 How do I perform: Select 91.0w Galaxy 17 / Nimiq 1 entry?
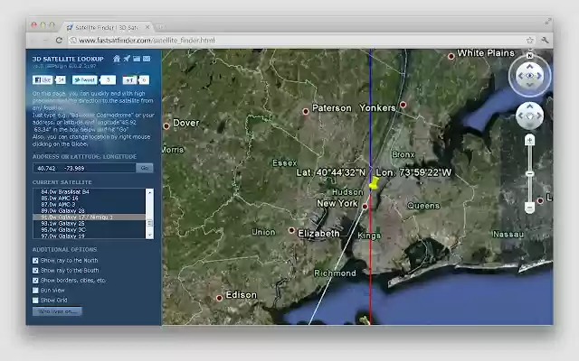pos(89,217)
